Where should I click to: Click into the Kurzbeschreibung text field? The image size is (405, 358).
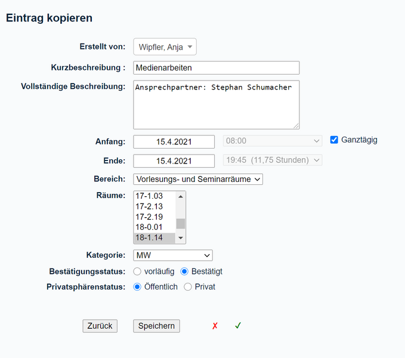pyautogui.click(x=216, y=68)
